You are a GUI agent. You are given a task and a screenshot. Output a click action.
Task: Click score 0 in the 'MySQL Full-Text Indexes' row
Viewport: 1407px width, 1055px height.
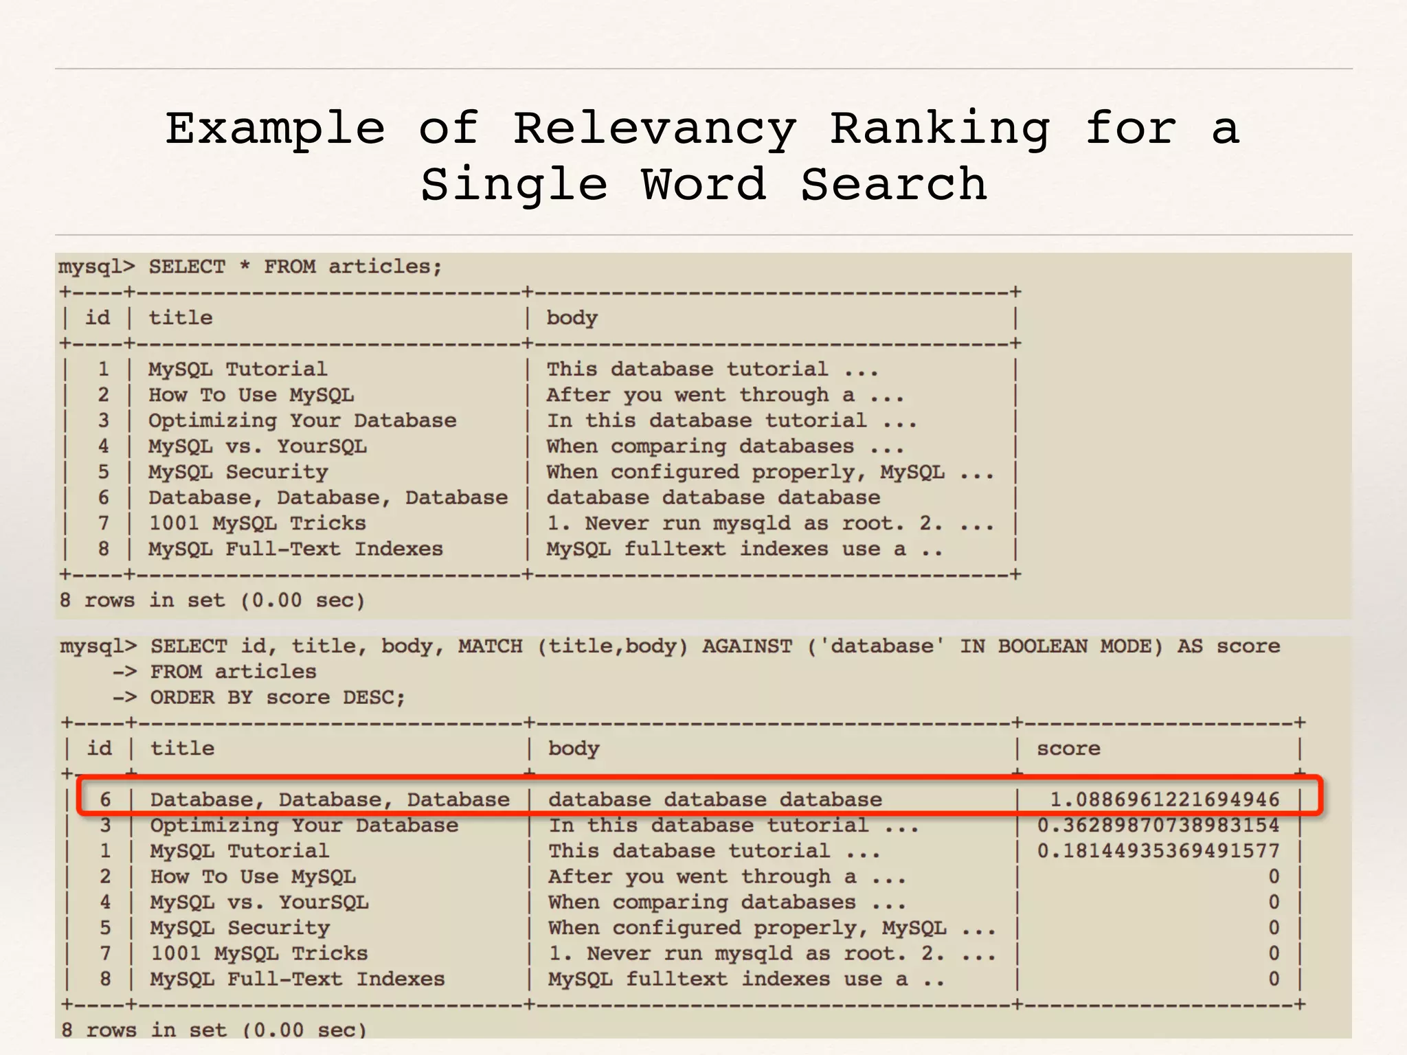(x=1274, y=979)
